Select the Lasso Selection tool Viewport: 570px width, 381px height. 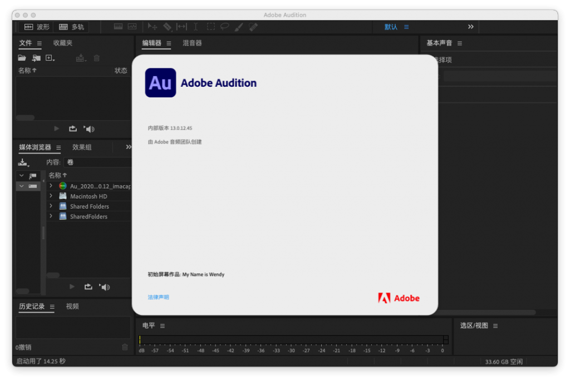click(225, 27)
